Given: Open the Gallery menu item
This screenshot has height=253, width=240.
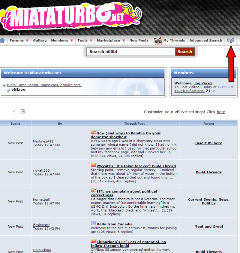Looking at the screenshot, I should 40,40.
